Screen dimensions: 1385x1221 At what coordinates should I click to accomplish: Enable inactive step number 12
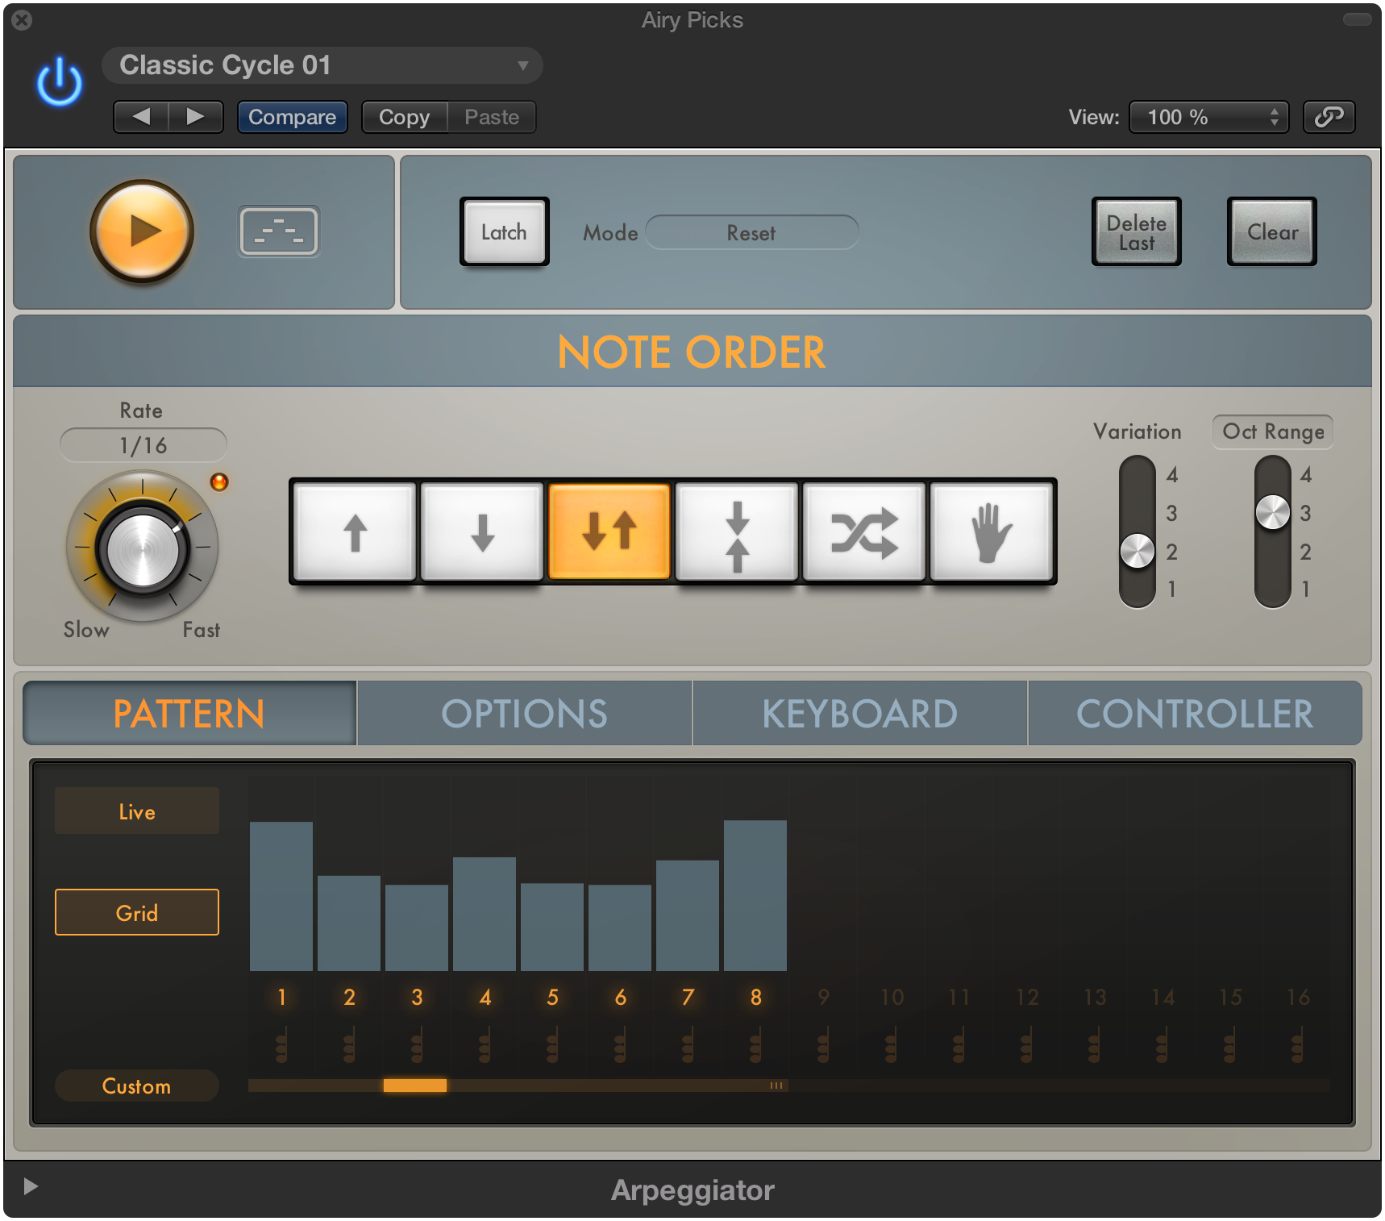1027,998
